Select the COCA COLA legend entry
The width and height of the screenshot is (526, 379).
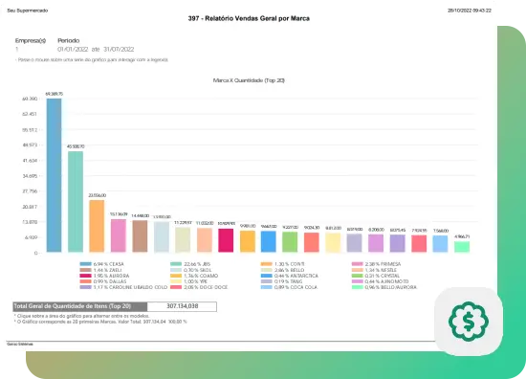289,287
